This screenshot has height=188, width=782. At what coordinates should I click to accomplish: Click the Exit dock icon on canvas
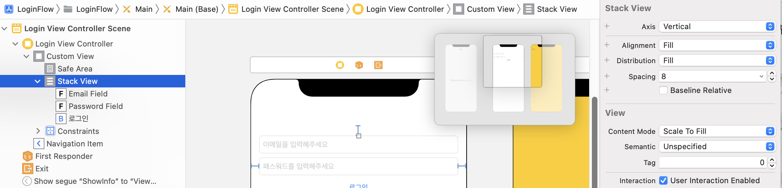tap(378, 65)
